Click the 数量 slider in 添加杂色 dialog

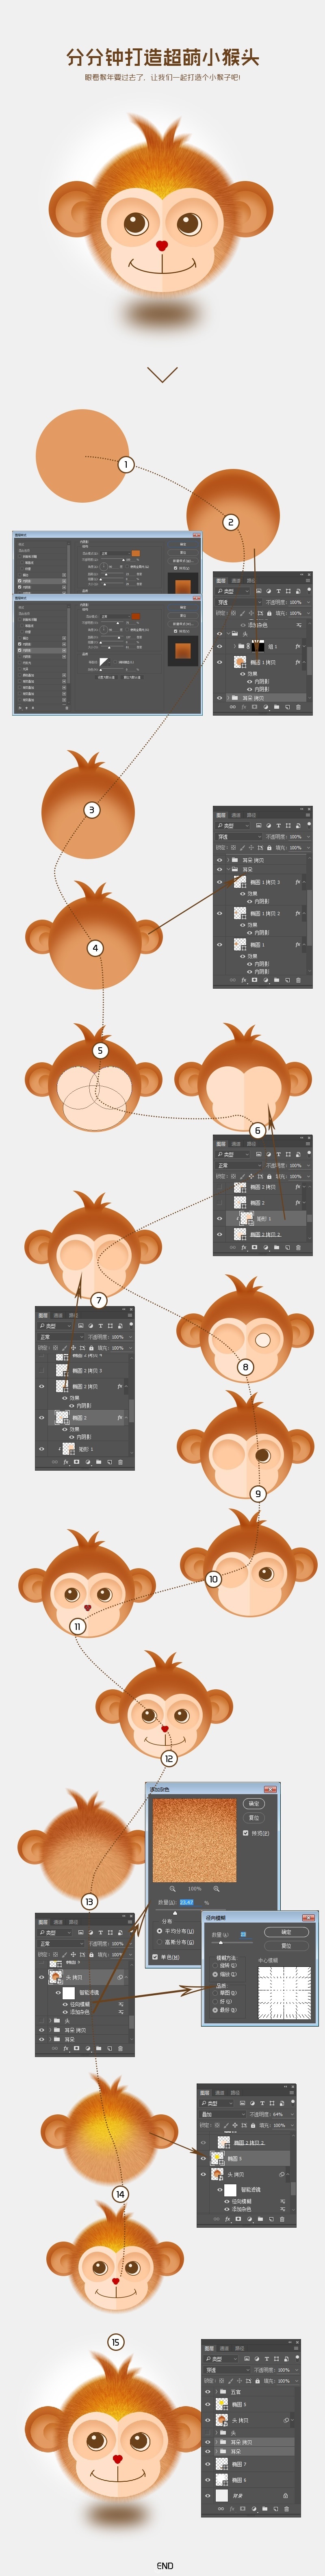click(175, 1913)
